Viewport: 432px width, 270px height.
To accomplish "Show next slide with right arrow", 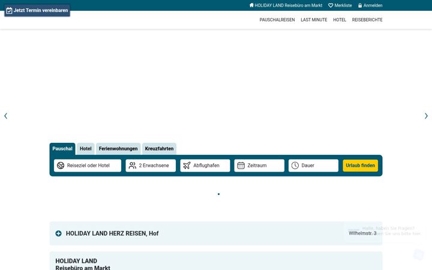I will 426,116.
